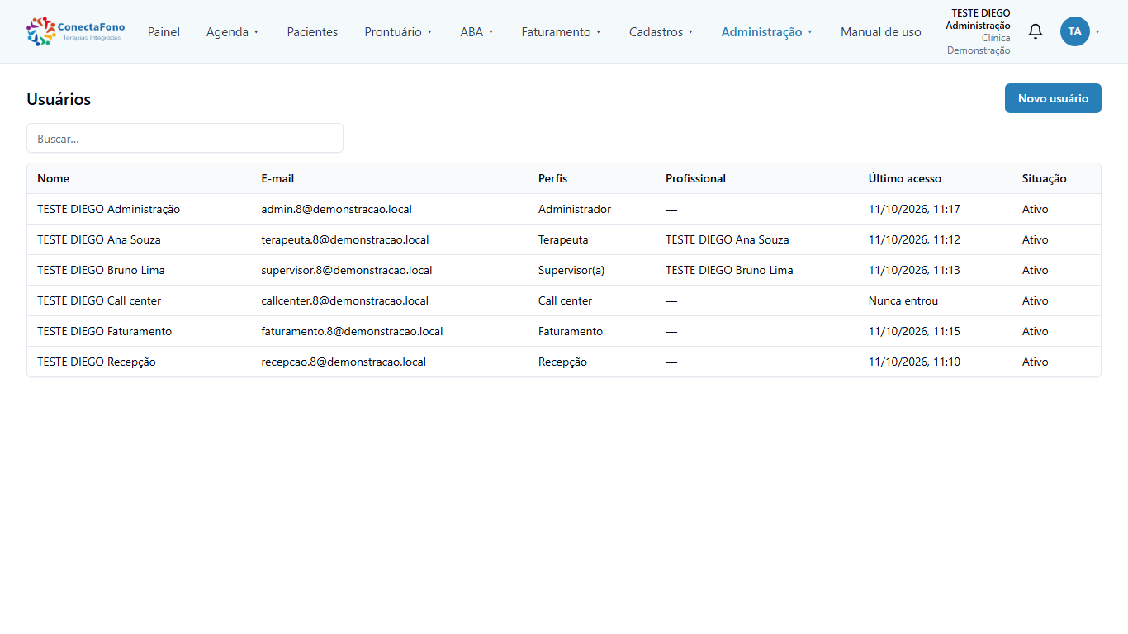Expand the Prontuário dropdown menu
The height and width of the screenshot is (634, 1128).
pos(398,32)
